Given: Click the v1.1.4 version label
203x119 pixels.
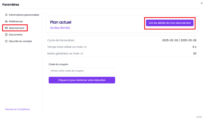Looking at the screenshot, I should (199, 117).
